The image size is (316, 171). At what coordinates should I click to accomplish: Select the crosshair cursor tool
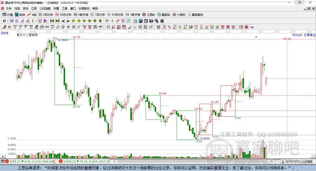[x=112, y=21]
